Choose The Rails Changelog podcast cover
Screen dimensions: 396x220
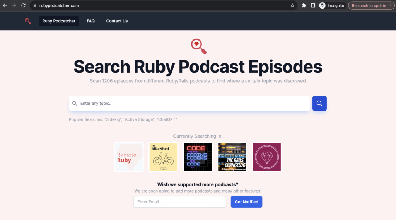232,157
